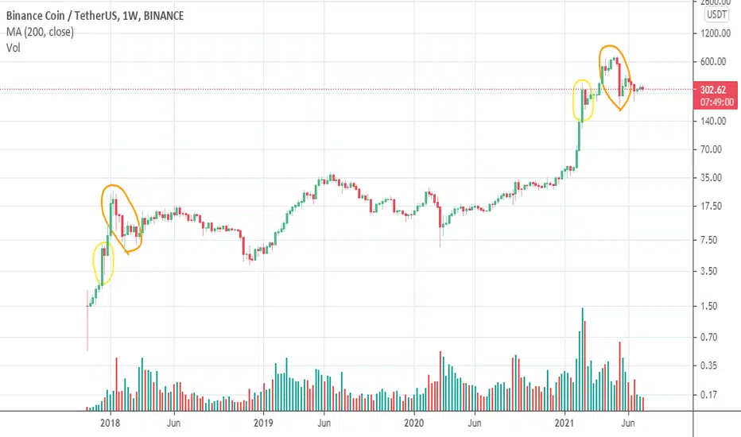The height and width of the screenshot is (437, 741).
Task: Click the 302.62 current price tag
Action: click(x=713, y=90)
